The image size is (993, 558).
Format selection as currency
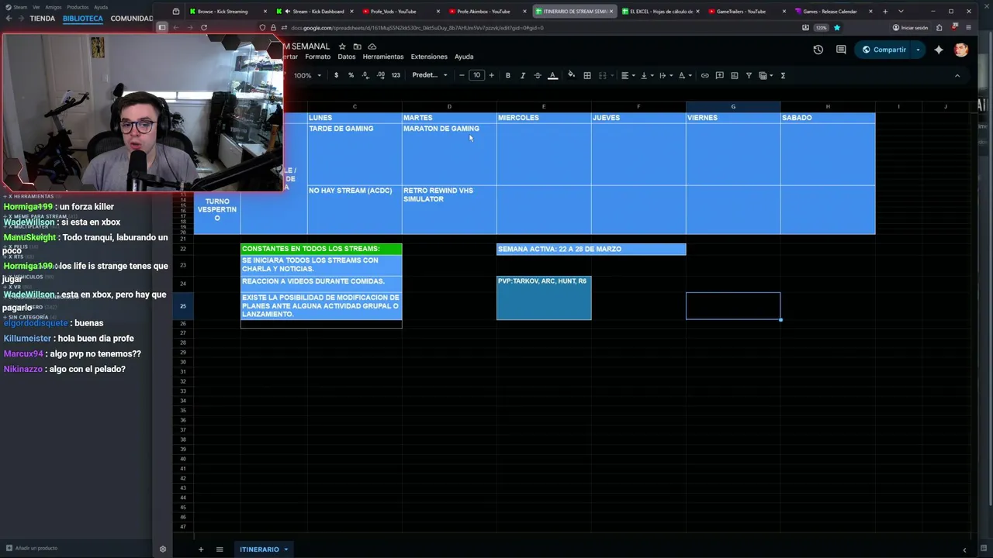pos(336,75)
